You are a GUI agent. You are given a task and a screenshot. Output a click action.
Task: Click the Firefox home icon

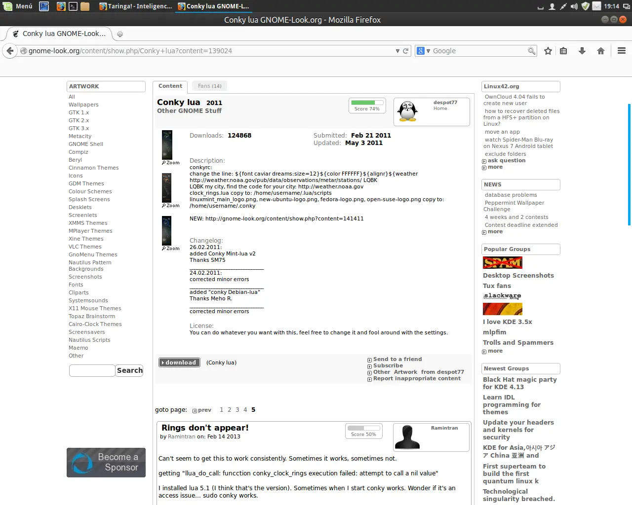click(600, 50)
